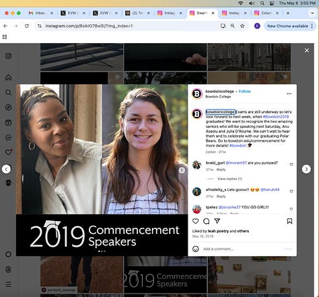Open profile avatar in the sidebar
Image resolution: width=319 pixels, height=297 pixels.
pos(8,183)
